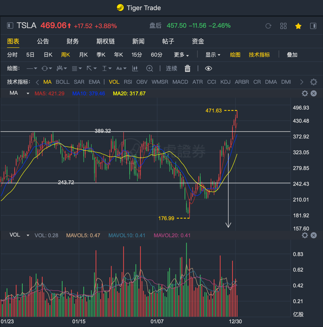
Task: Switch to the 图表 tab
Action: 13,41
